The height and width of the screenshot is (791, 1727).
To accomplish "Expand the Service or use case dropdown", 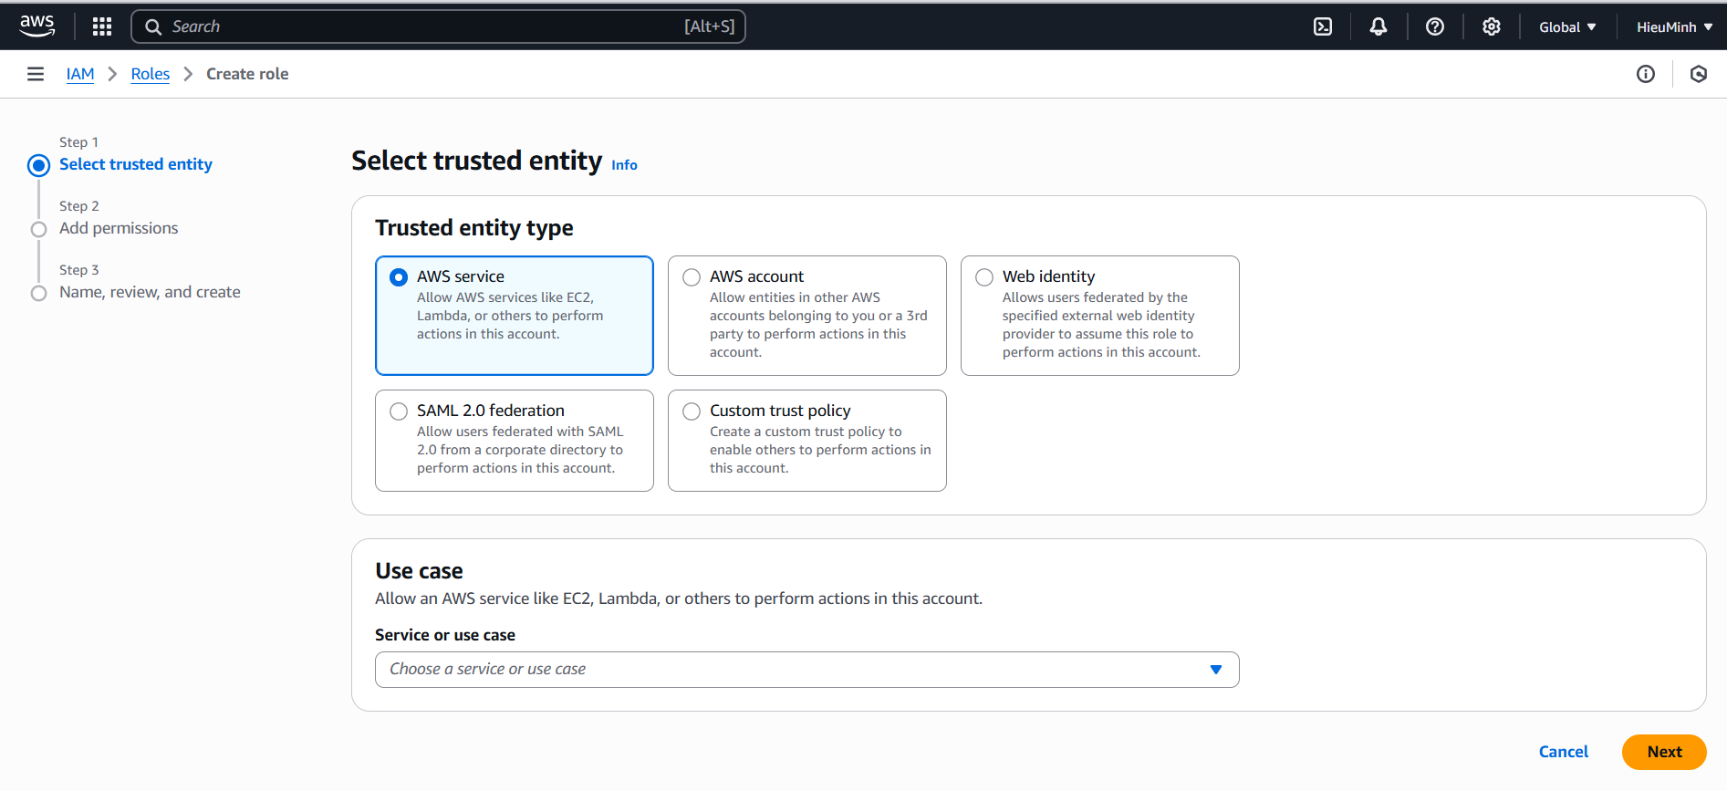I will tap(807, 670).
